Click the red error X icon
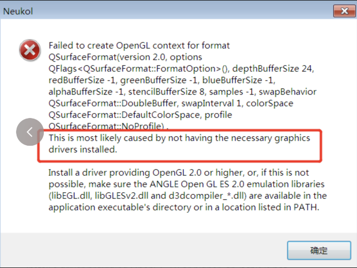The width and height of the screenshot is (357, 268). point(30,50)
